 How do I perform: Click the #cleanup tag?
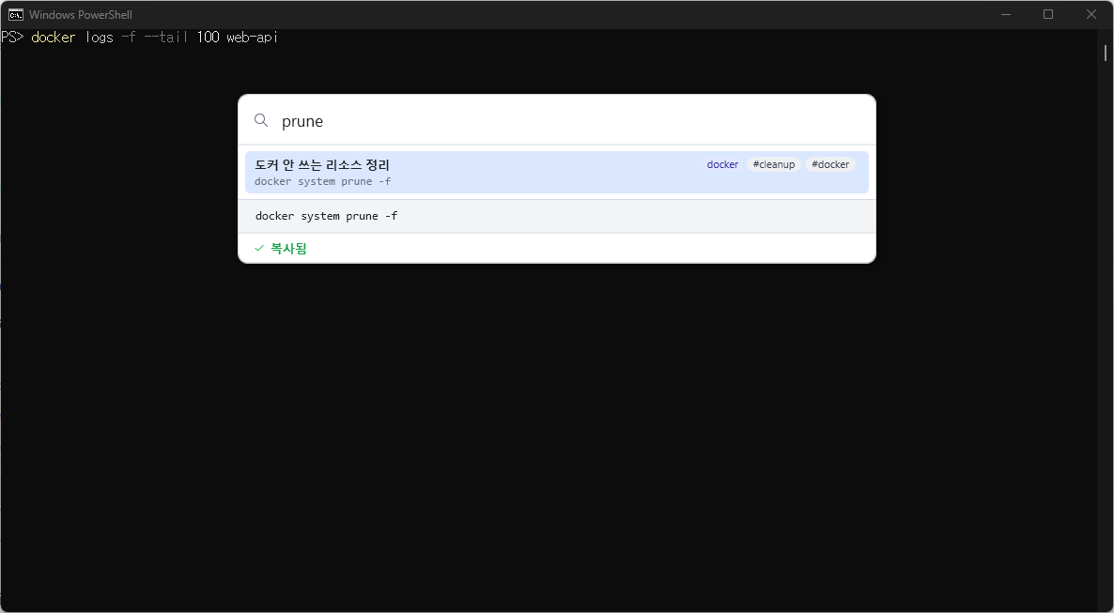(x=774, y=164)
